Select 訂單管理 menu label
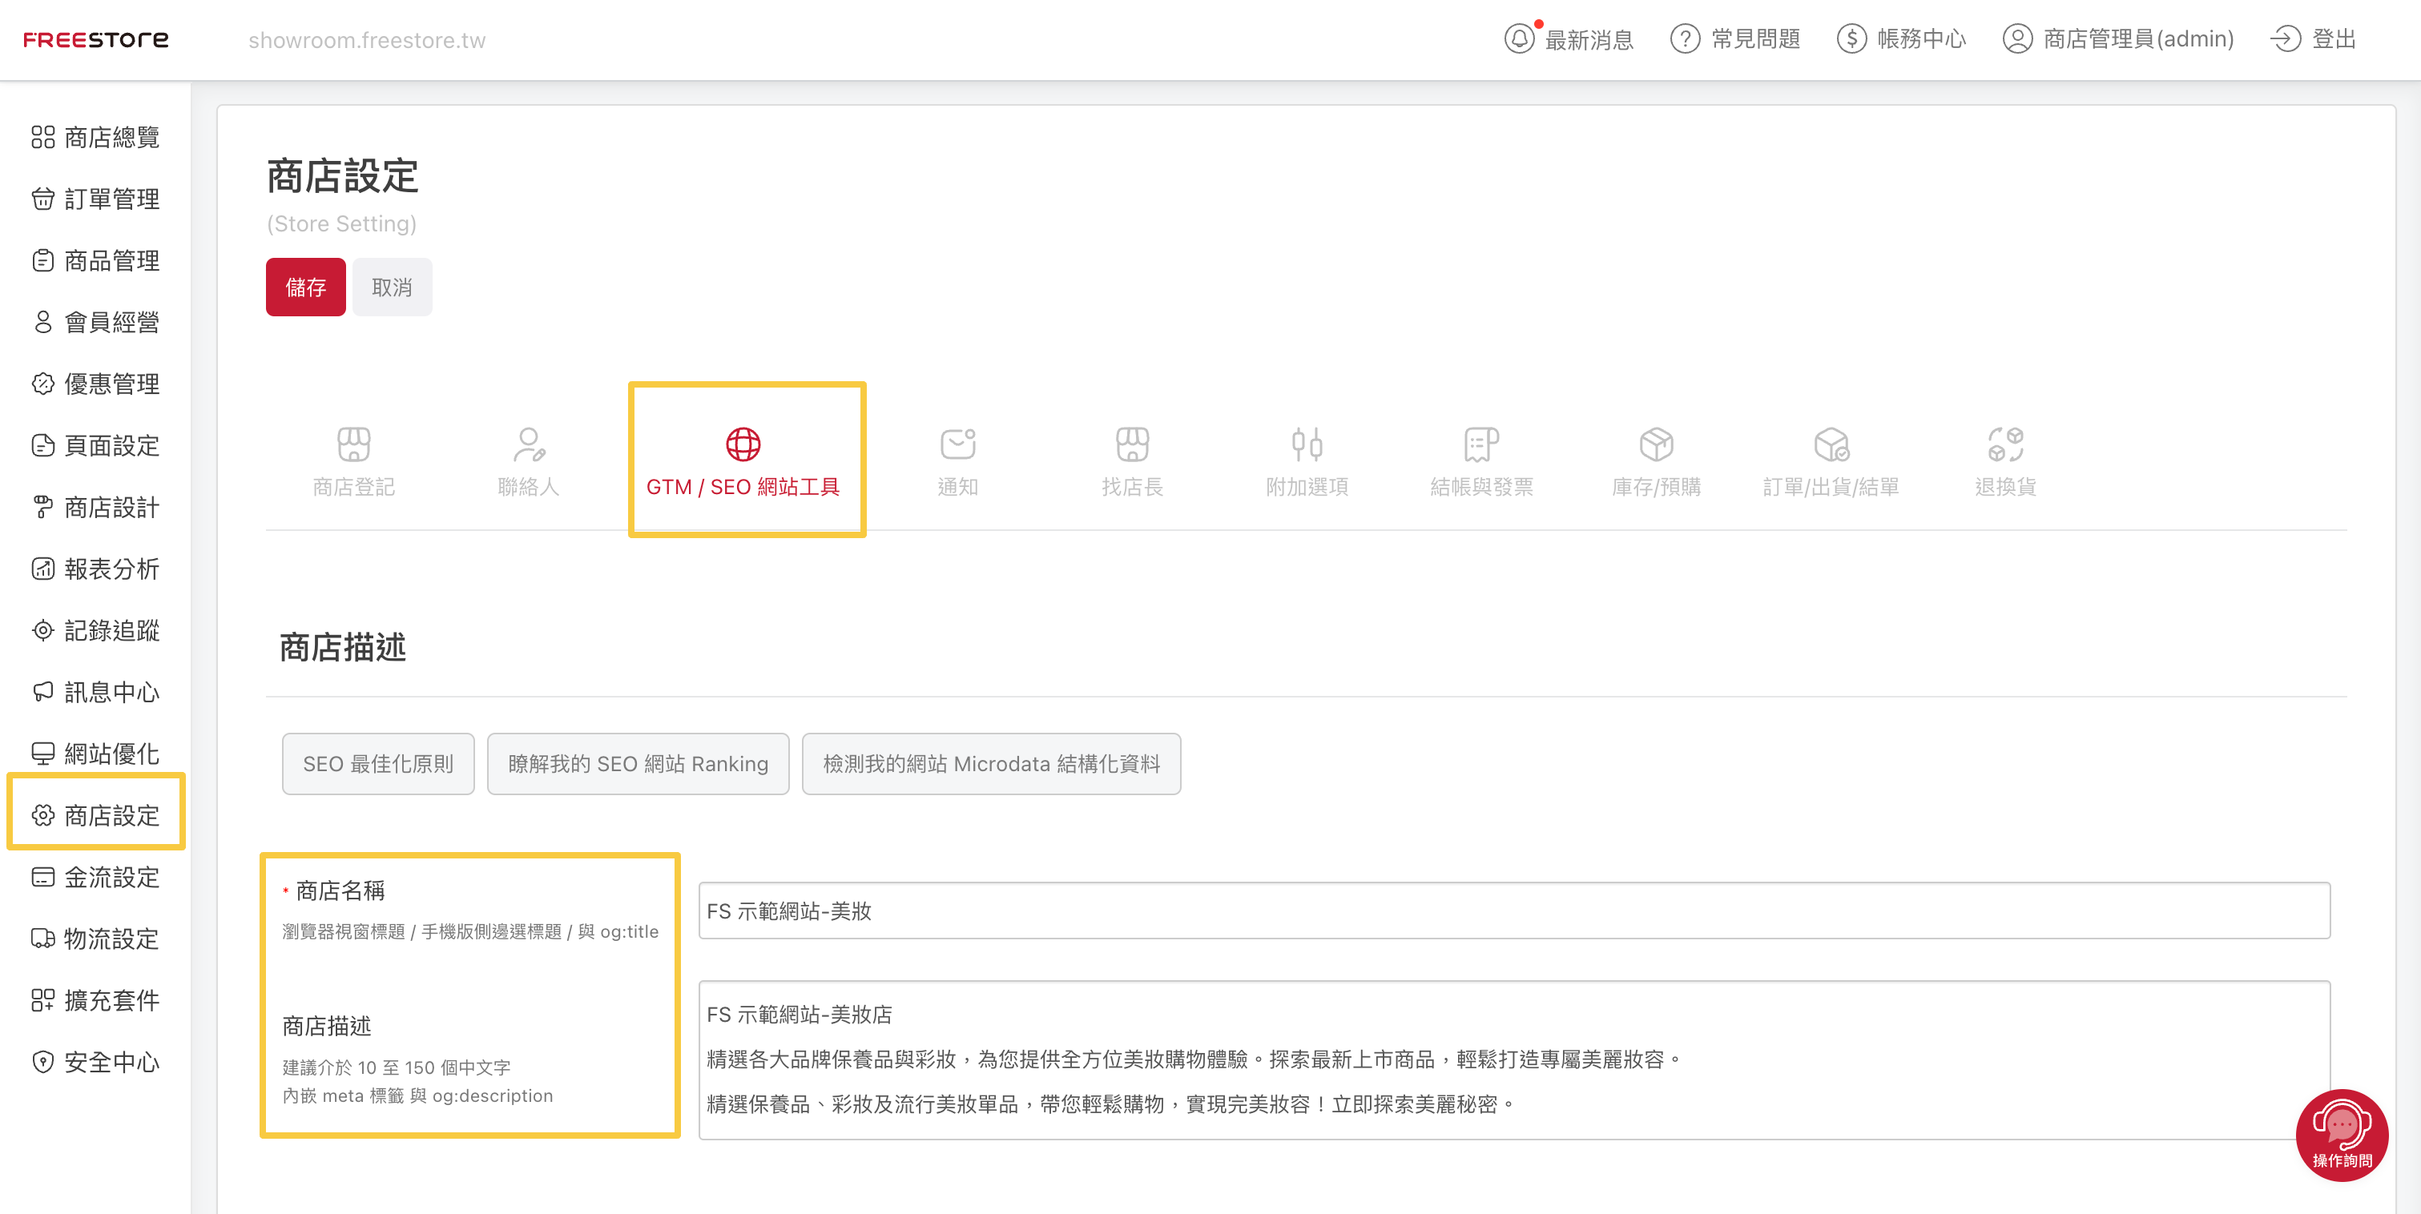This screenshot has width=2421, height=1214. (x=112, y=199)
